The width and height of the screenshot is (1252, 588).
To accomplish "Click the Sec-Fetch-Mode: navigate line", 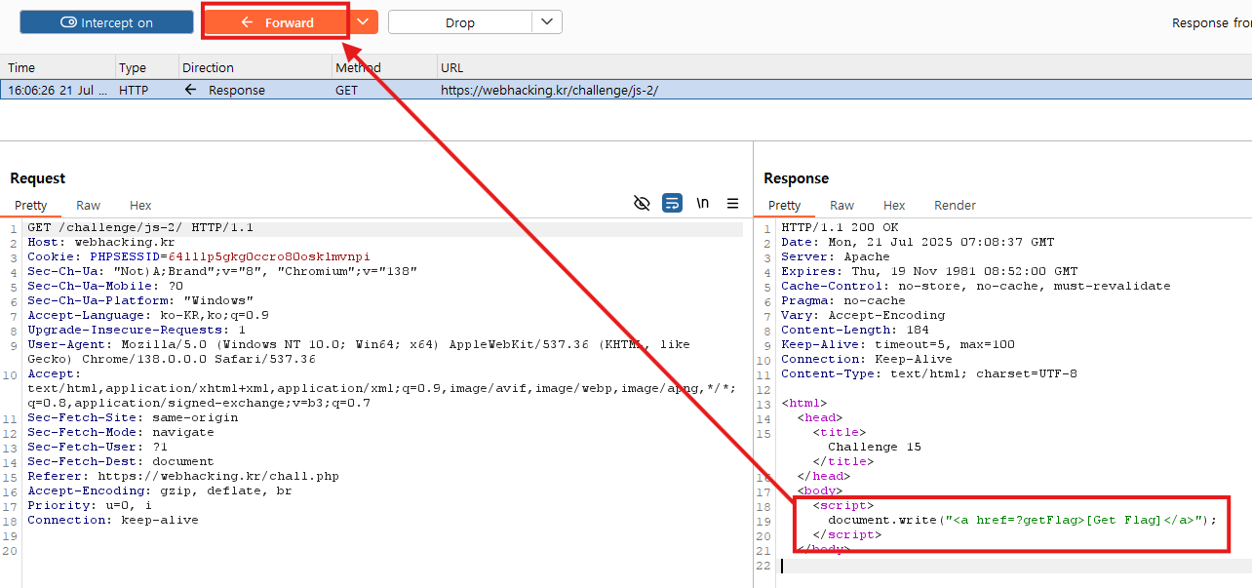I will 121,432.
